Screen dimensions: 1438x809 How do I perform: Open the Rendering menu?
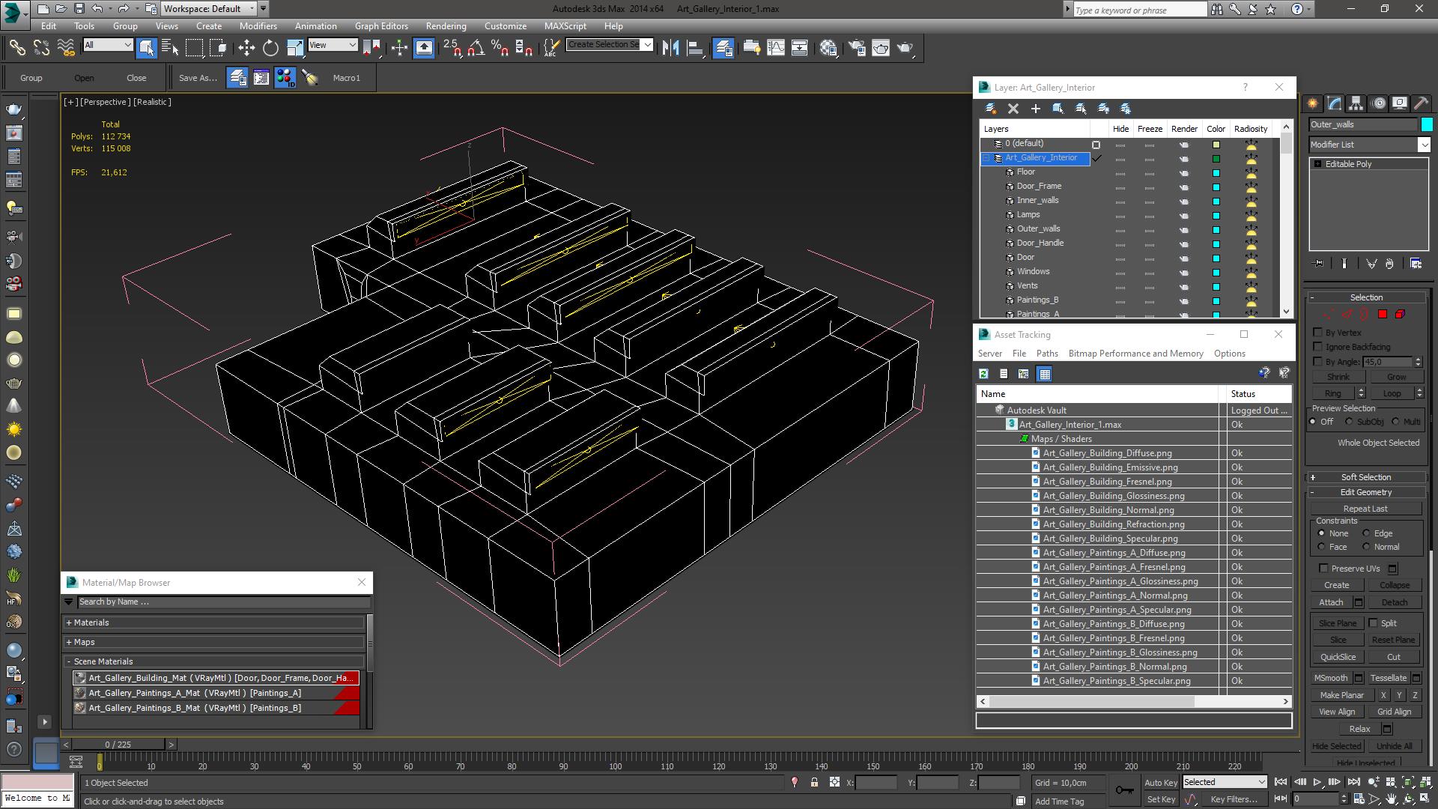(446, 25)
